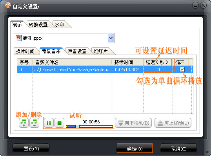Click the application logo in title bar
This screenshot has height=156, width=211.
(x=8, y=6)
